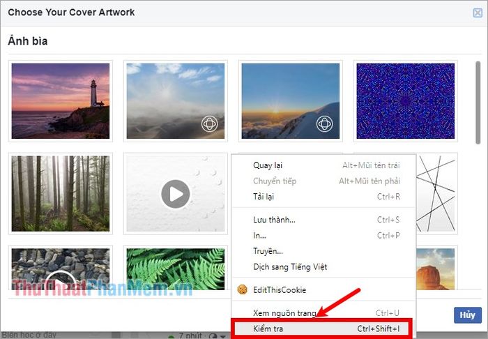Select the abstract black lines cover thumbnail

pyautogui.click(x=436, y=194)
